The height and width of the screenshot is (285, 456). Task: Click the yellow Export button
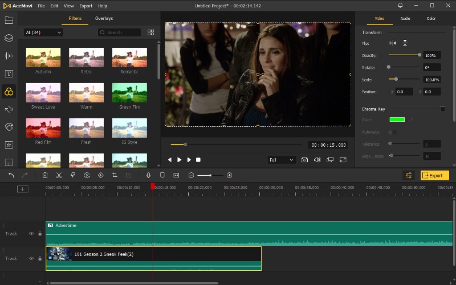434,175
